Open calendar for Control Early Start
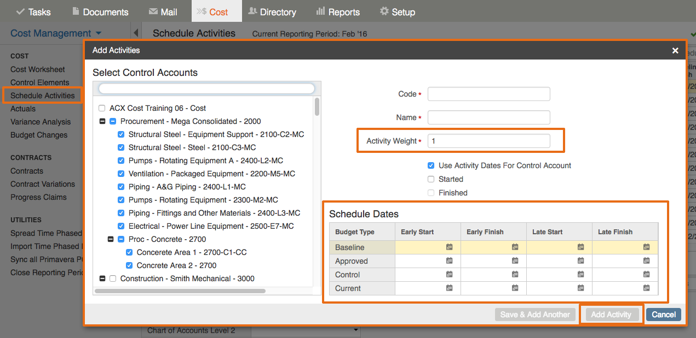Image resolution: width=696 pixels, height=338 pixels. [x=450, y=275]
